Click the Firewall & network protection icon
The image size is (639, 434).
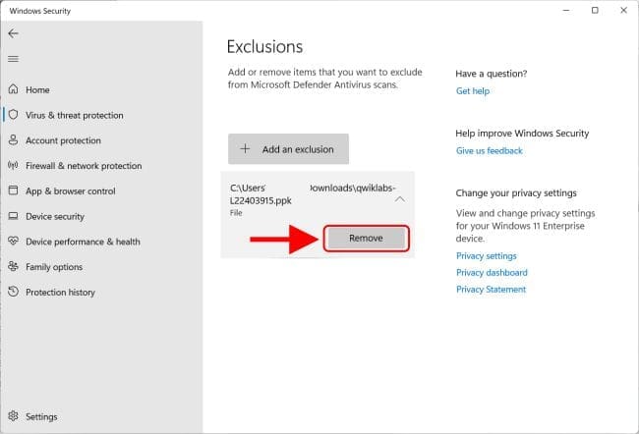point(14,166)
